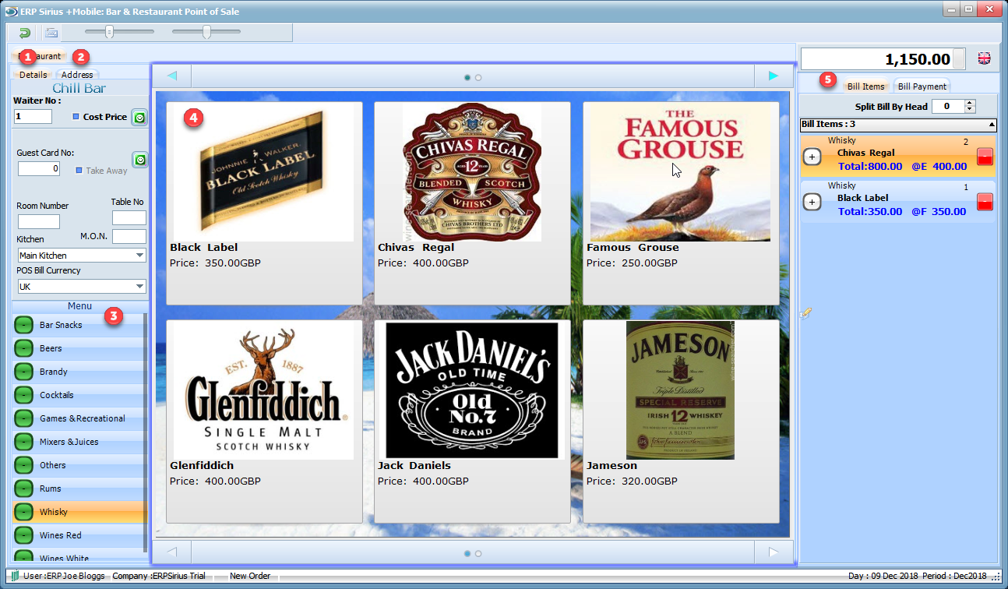1008x589 pixels.
Task: Click the green return arrow toolbar icon
Action: (25, 33)
